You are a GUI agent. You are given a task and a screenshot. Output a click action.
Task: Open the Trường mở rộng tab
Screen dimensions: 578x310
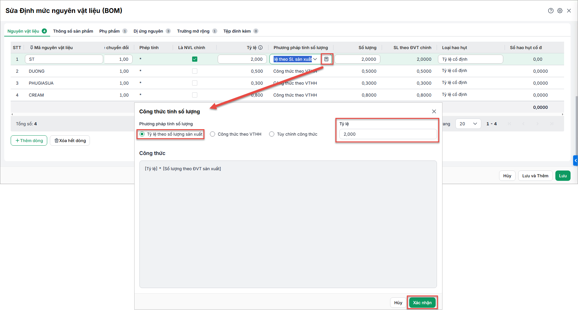tap(197, 31)
